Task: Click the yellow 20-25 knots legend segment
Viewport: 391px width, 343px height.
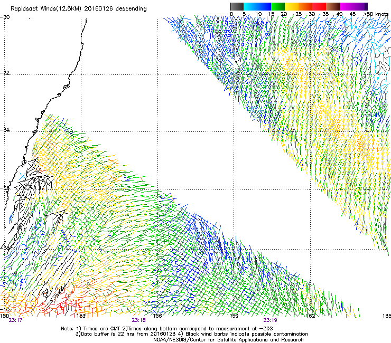Action: click(292, 6)
